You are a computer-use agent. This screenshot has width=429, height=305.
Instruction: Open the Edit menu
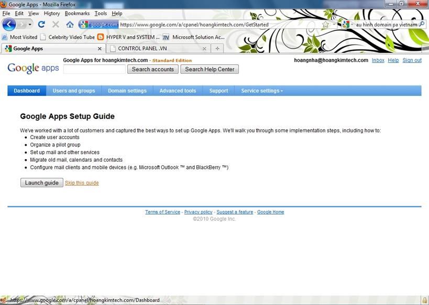19,14
